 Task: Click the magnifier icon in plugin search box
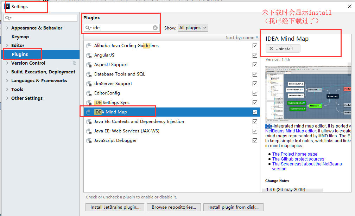(x=88, y=28)
